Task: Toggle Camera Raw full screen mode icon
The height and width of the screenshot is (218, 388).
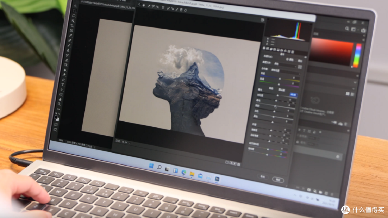Action: pos(263,20)
